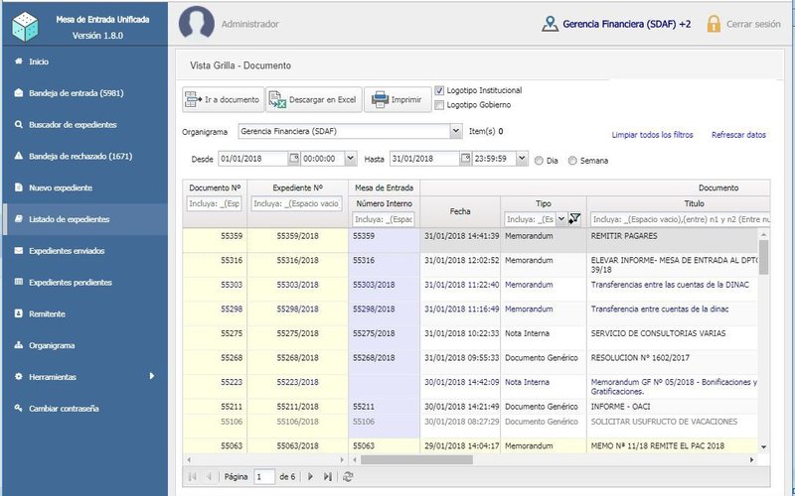Click the gear icon beside Herramientas
Viewport: 795px width, 496px height.
pos(19,377)
